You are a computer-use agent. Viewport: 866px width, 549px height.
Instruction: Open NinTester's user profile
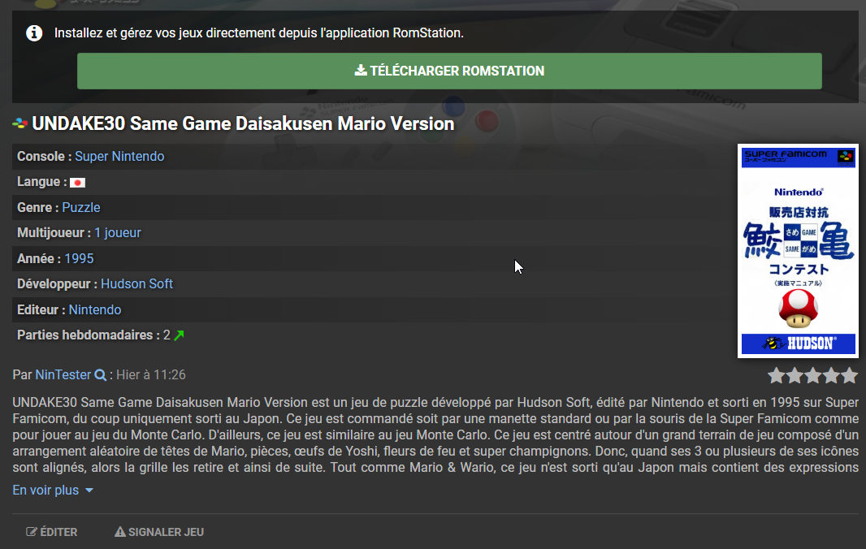(63, 375)
